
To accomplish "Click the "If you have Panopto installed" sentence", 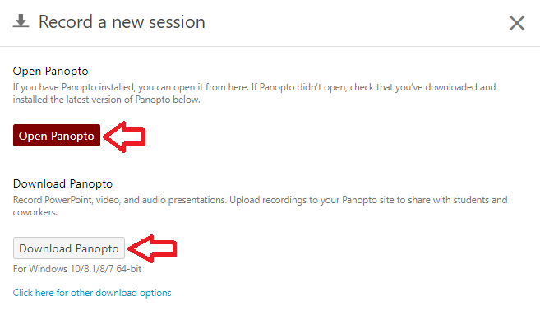I will pos(131,87).
